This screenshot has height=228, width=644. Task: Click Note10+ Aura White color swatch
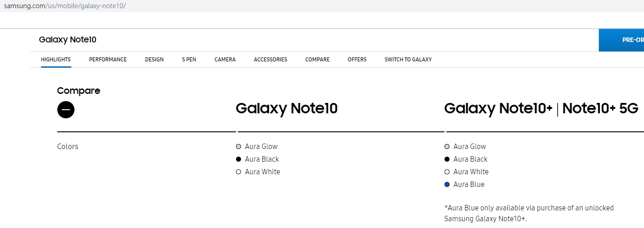[x=447, y=172]
